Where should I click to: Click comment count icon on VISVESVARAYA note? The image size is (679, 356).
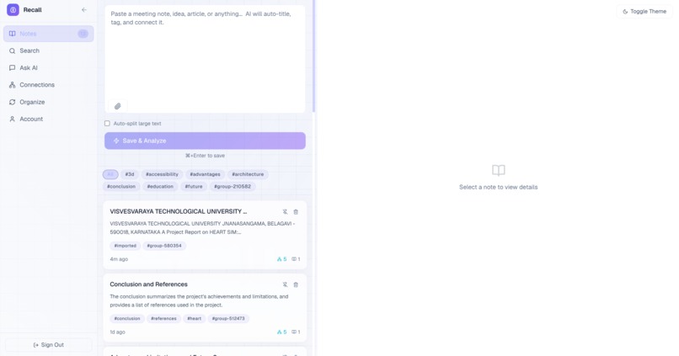[296, 259]
